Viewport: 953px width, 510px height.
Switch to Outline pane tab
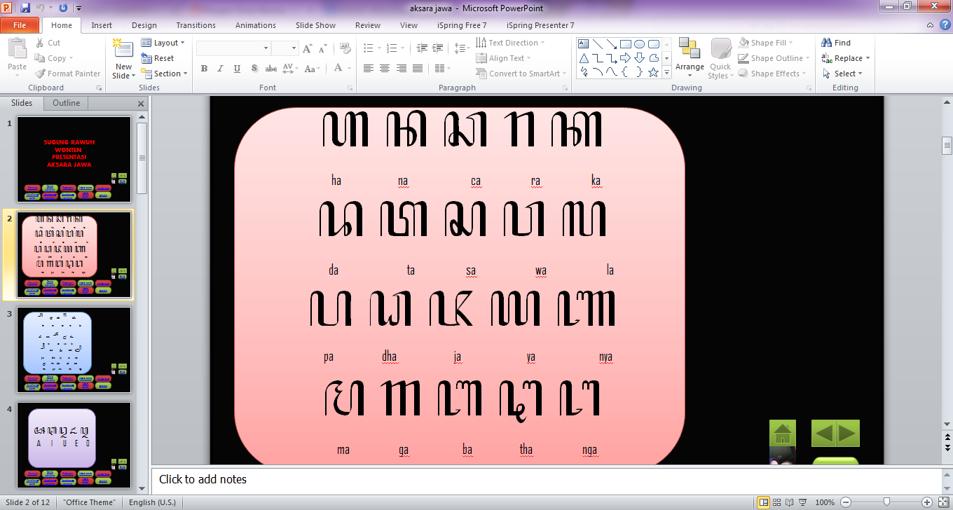click(67, 103)
